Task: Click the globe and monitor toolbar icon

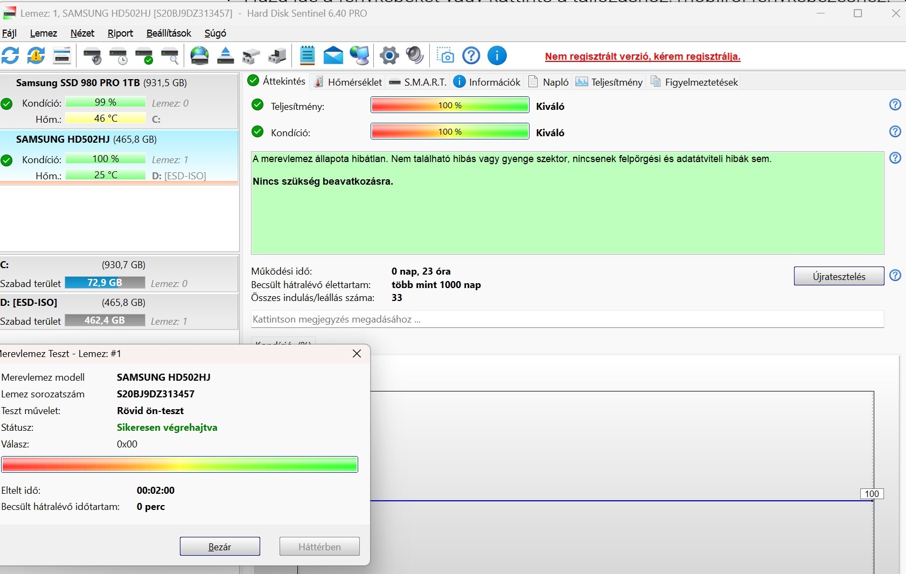Action: [x=360, y=55]
